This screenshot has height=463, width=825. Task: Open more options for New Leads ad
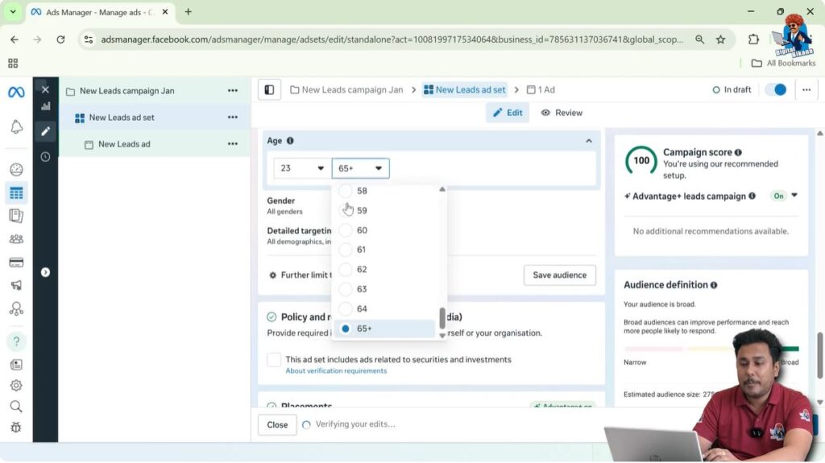[x=233, y=143]
